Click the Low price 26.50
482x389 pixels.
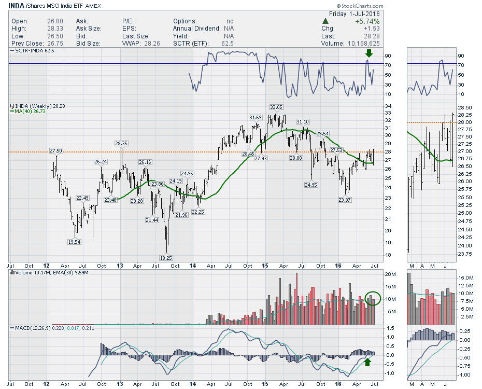(x=55, y=36)
